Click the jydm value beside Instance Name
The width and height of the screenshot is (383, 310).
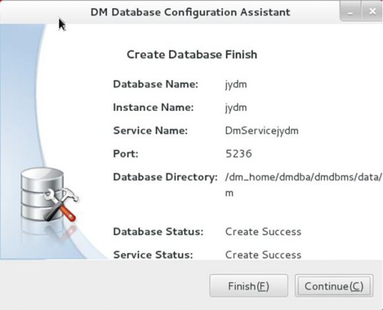(x=236, y=108)
